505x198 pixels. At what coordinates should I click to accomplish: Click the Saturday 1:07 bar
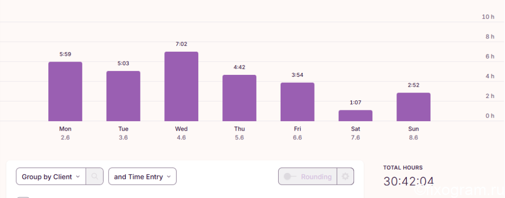(355, 116)
